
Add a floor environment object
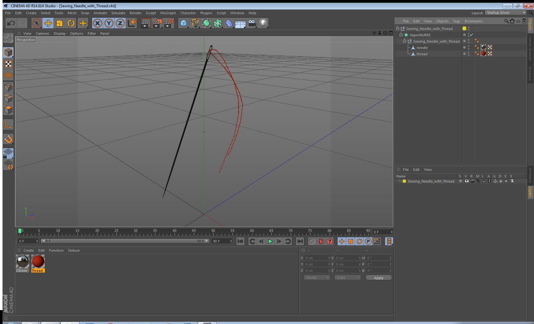(240, 23)
